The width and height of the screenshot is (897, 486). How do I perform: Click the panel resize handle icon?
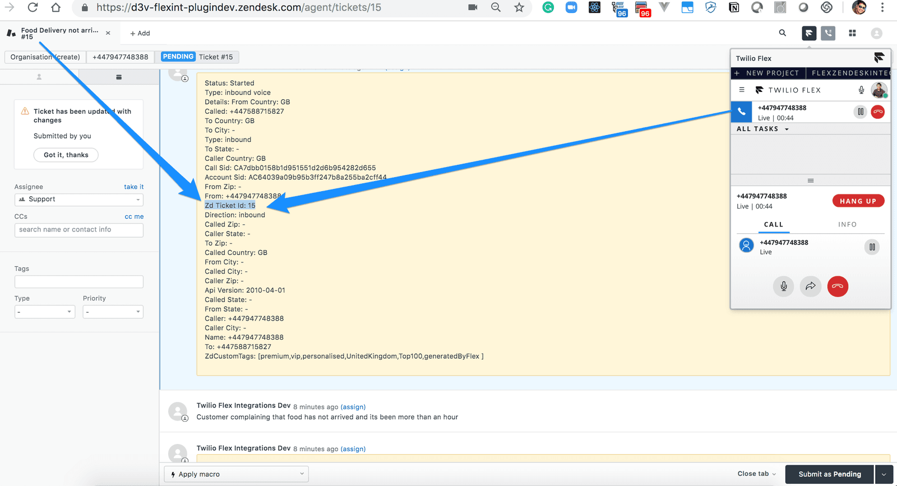click(811, 180)
